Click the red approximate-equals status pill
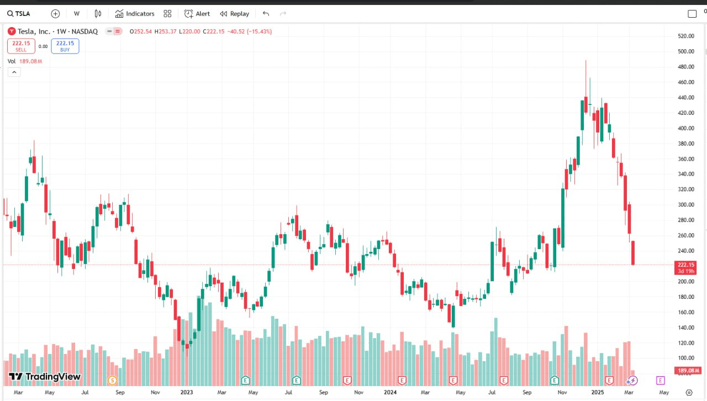Screen dimensions: 707x401 click(x=118, y=31)
